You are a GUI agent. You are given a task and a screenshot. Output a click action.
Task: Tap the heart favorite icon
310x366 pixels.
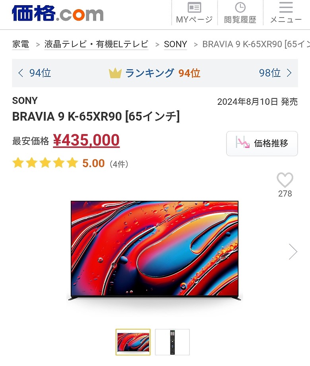click(285, 180)
